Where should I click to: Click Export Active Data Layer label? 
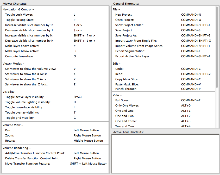pyautogui.click(x=133, y=56)
